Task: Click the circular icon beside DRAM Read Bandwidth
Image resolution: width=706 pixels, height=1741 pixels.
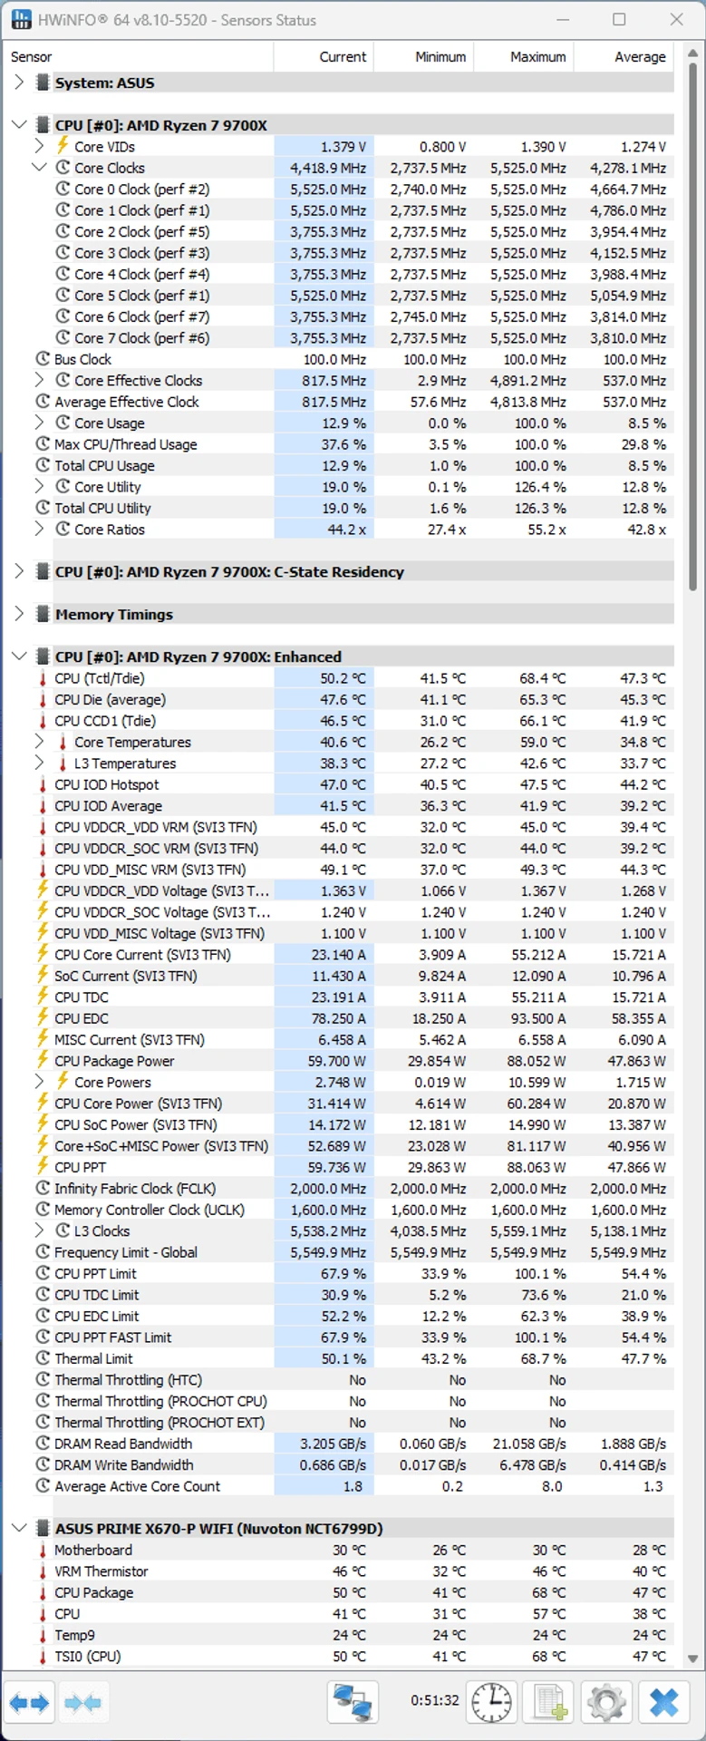Action: pyautogui.click(x=43, y=1444)
